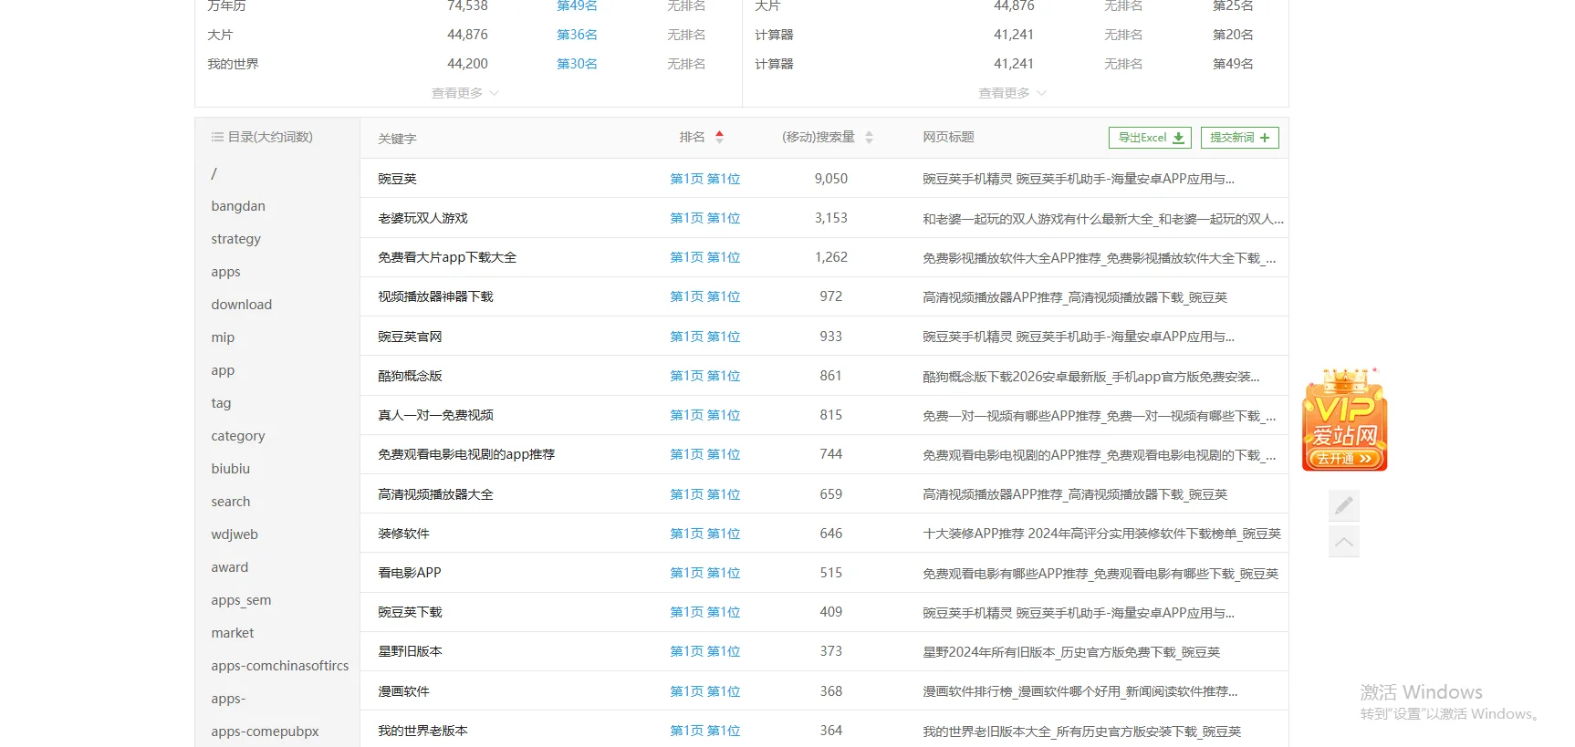Select the strategy directory

(x=235, y=239)
